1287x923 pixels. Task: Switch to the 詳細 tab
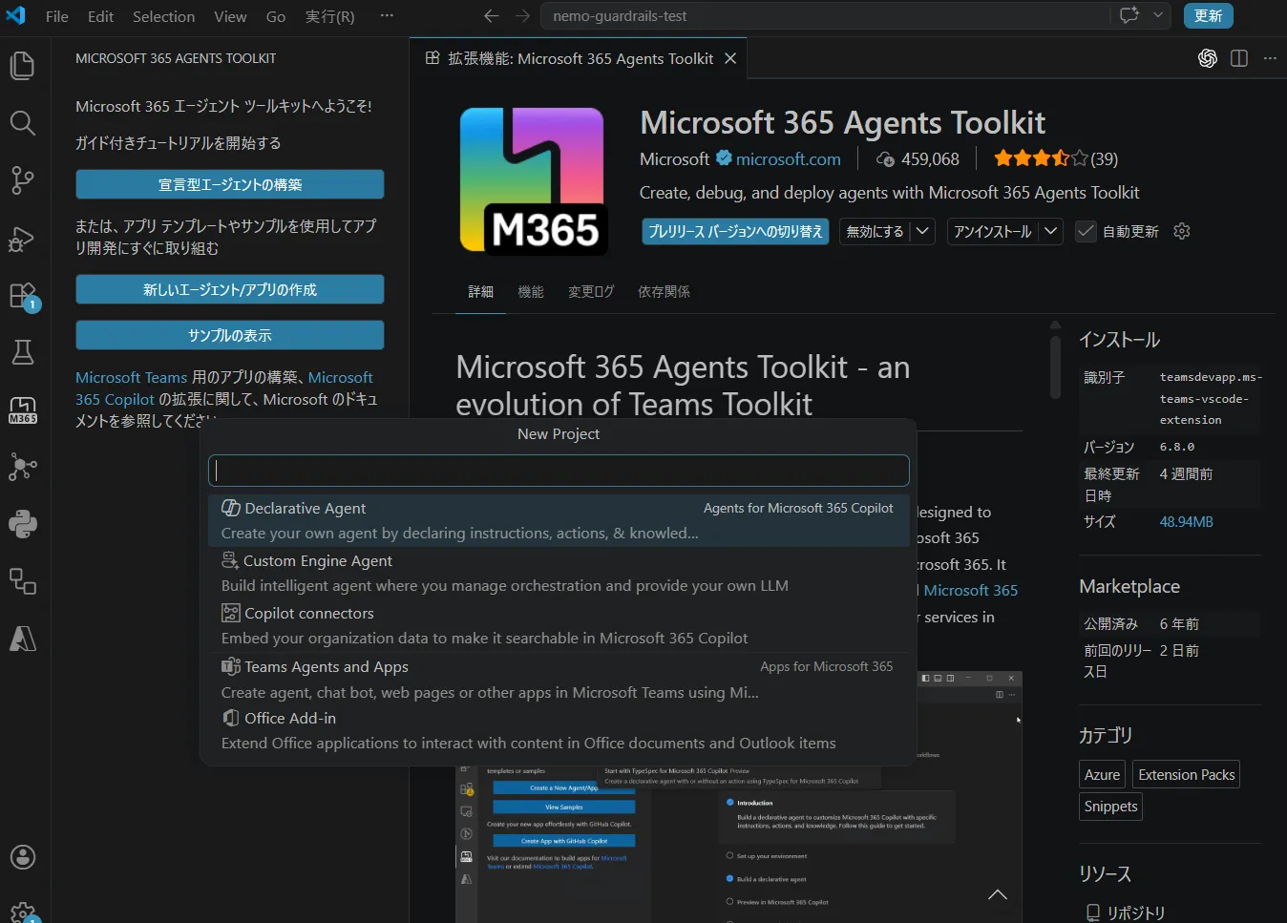click(x=480, y=291)
